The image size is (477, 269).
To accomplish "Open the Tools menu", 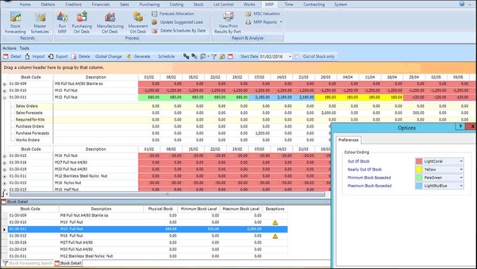I will coord(24,48).
